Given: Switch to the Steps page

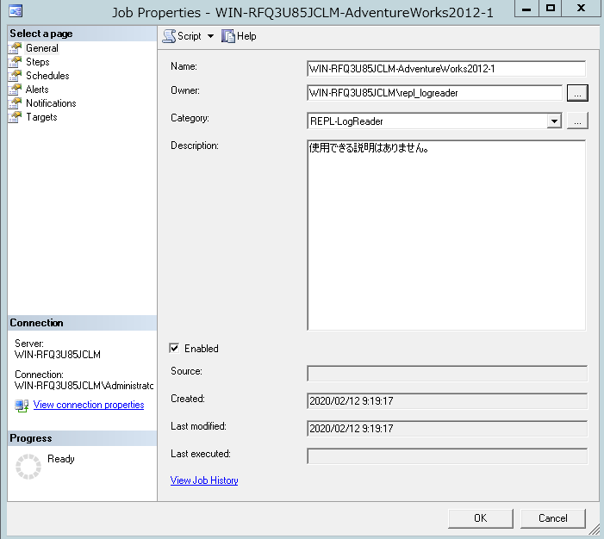Looking at the screenshot, I should [x=38, y=62].
